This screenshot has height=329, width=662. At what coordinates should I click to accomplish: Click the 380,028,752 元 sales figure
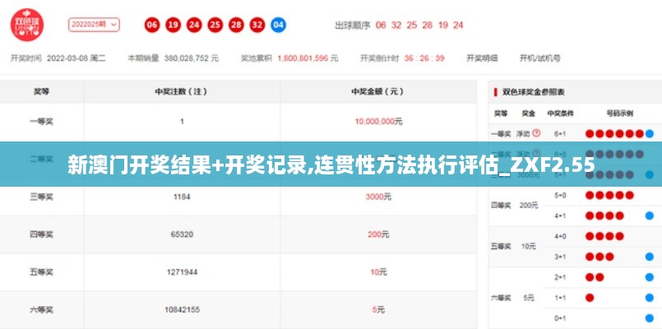point(192,58)
